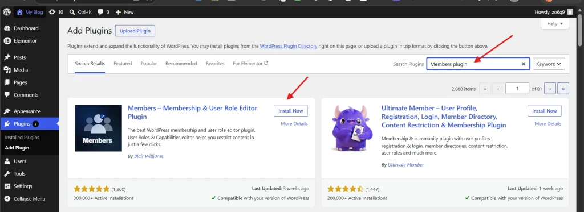Click the Settings sliders icon
Screen dimensions: 584x212
tap(7, 186)
